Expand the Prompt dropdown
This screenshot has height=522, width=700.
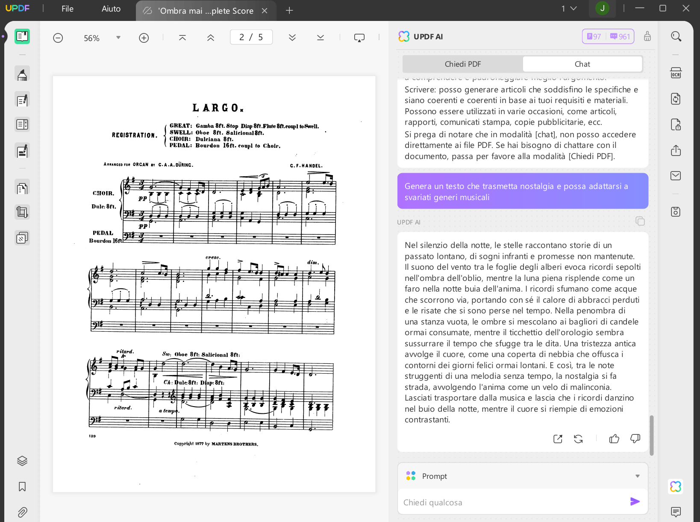pyautogui.click(x=638, y=476)
